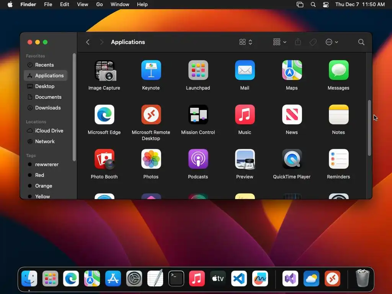Open Mission Control app
Screen dimensions: 392x294
[198, 114]
